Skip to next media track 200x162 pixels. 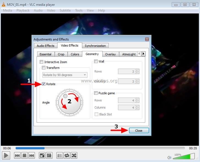point(32,155)
